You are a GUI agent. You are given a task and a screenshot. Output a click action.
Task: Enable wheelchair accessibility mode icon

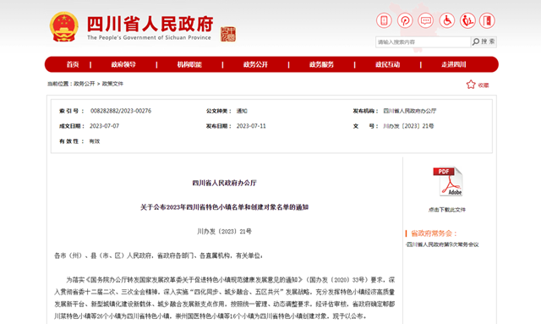446,20
